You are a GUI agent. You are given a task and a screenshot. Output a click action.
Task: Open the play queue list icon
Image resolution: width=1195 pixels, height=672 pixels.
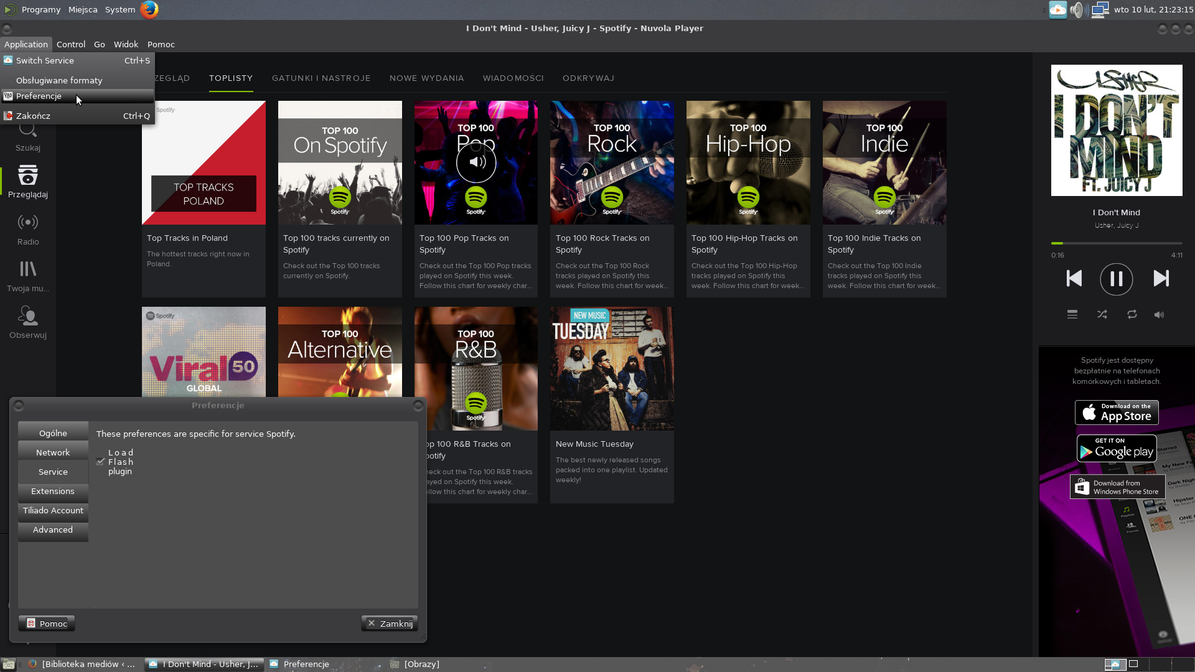pos(1072,315)
